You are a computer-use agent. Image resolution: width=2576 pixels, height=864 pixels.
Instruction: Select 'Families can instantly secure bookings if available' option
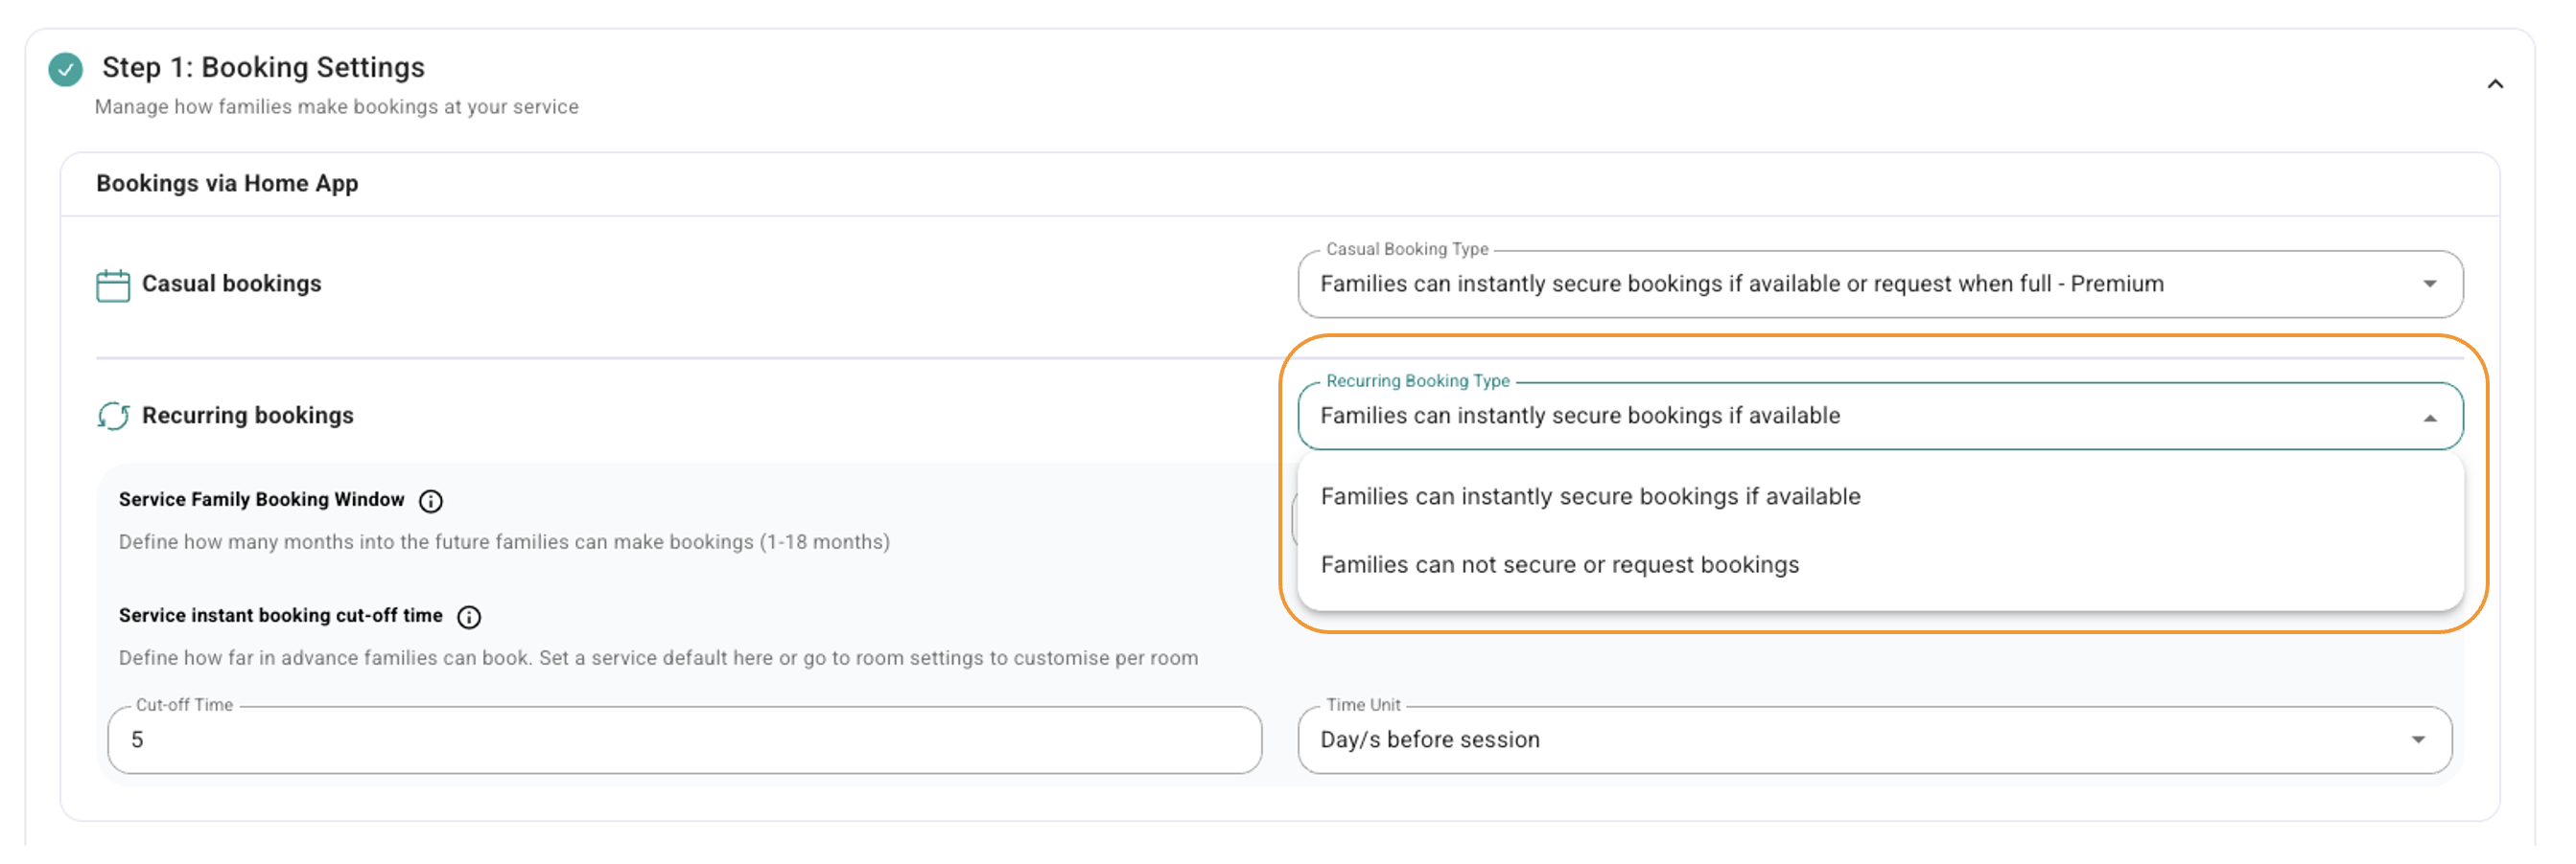[1880, 497]
